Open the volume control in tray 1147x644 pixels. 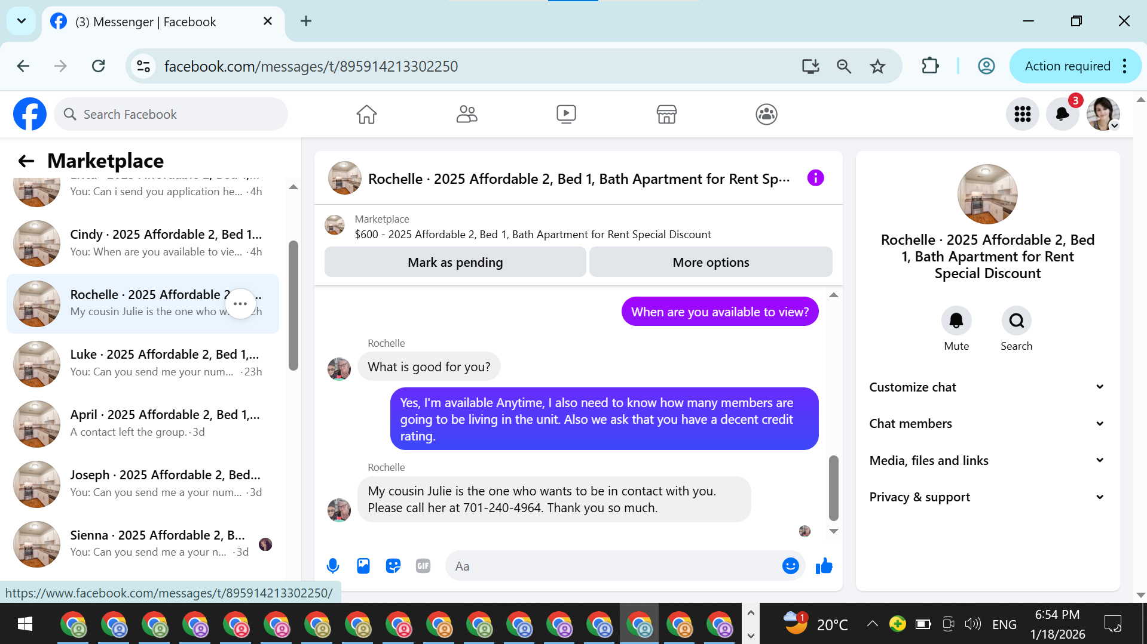[x=972, y=624]
